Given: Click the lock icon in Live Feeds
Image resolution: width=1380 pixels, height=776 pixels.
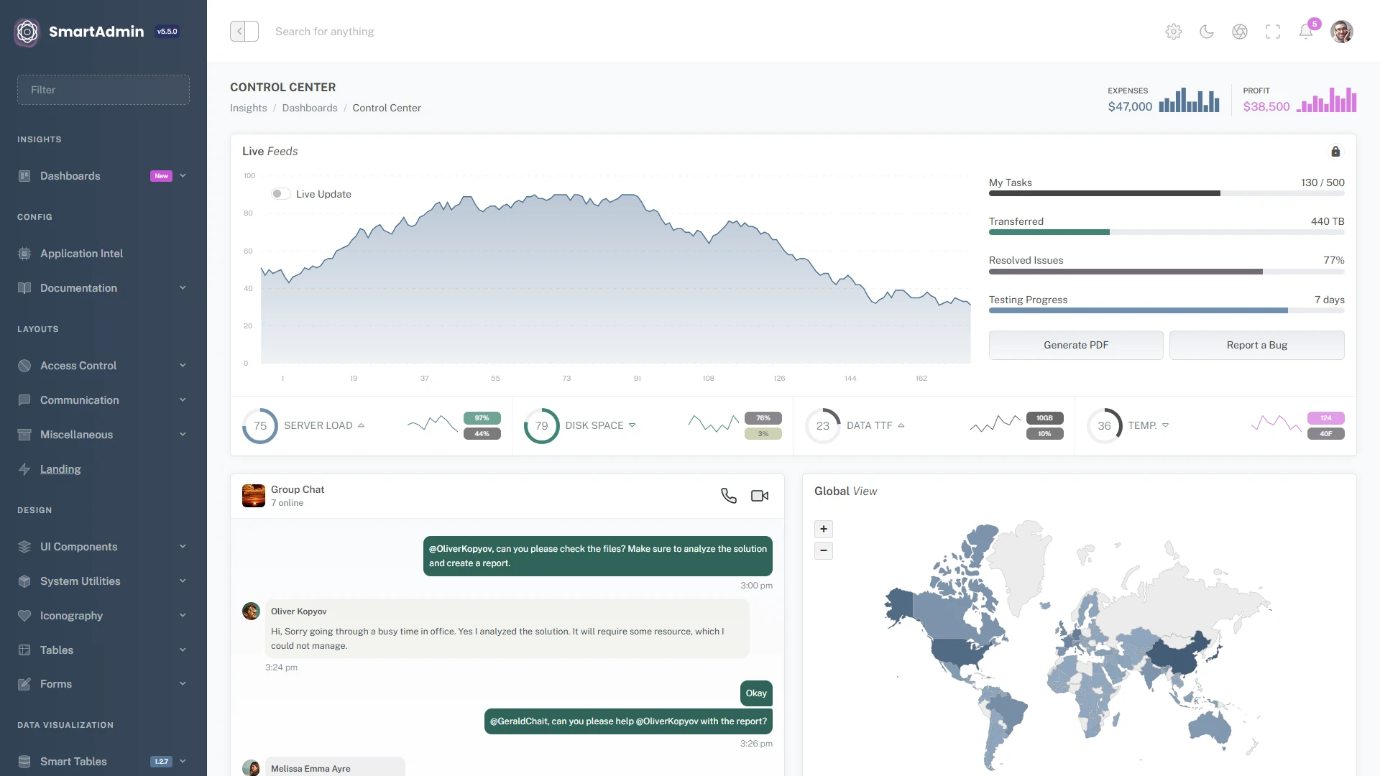Looking at the screenshot, I should pos(1335,152).
